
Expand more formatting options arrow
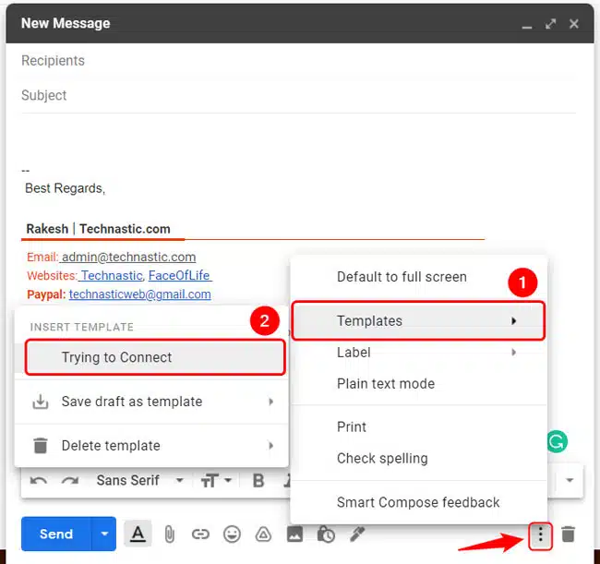point(570,480)
